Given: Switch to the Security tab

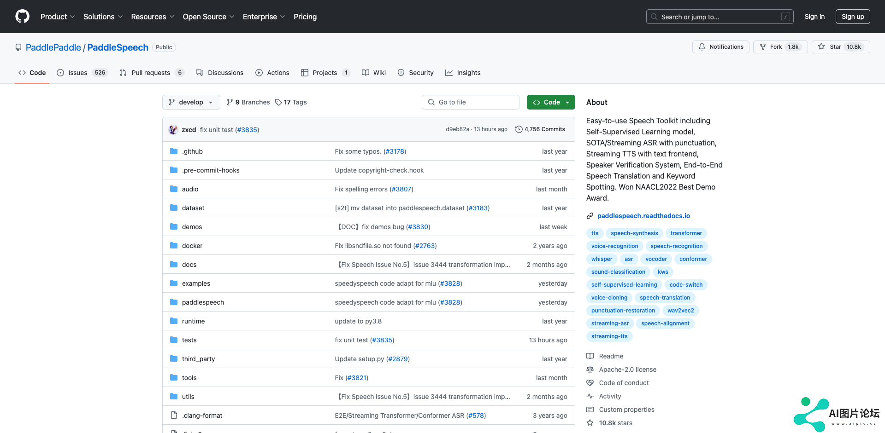Looking at the screenshot, I should coord(416,73).
